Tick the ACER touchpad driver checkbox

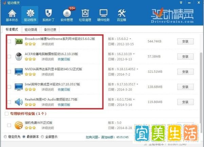tap(9, 57)
